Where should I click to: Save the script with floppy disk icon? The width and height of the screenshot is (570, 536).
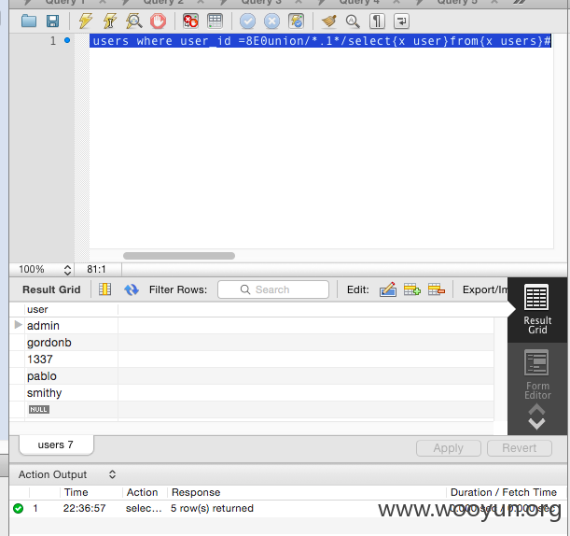53,21
